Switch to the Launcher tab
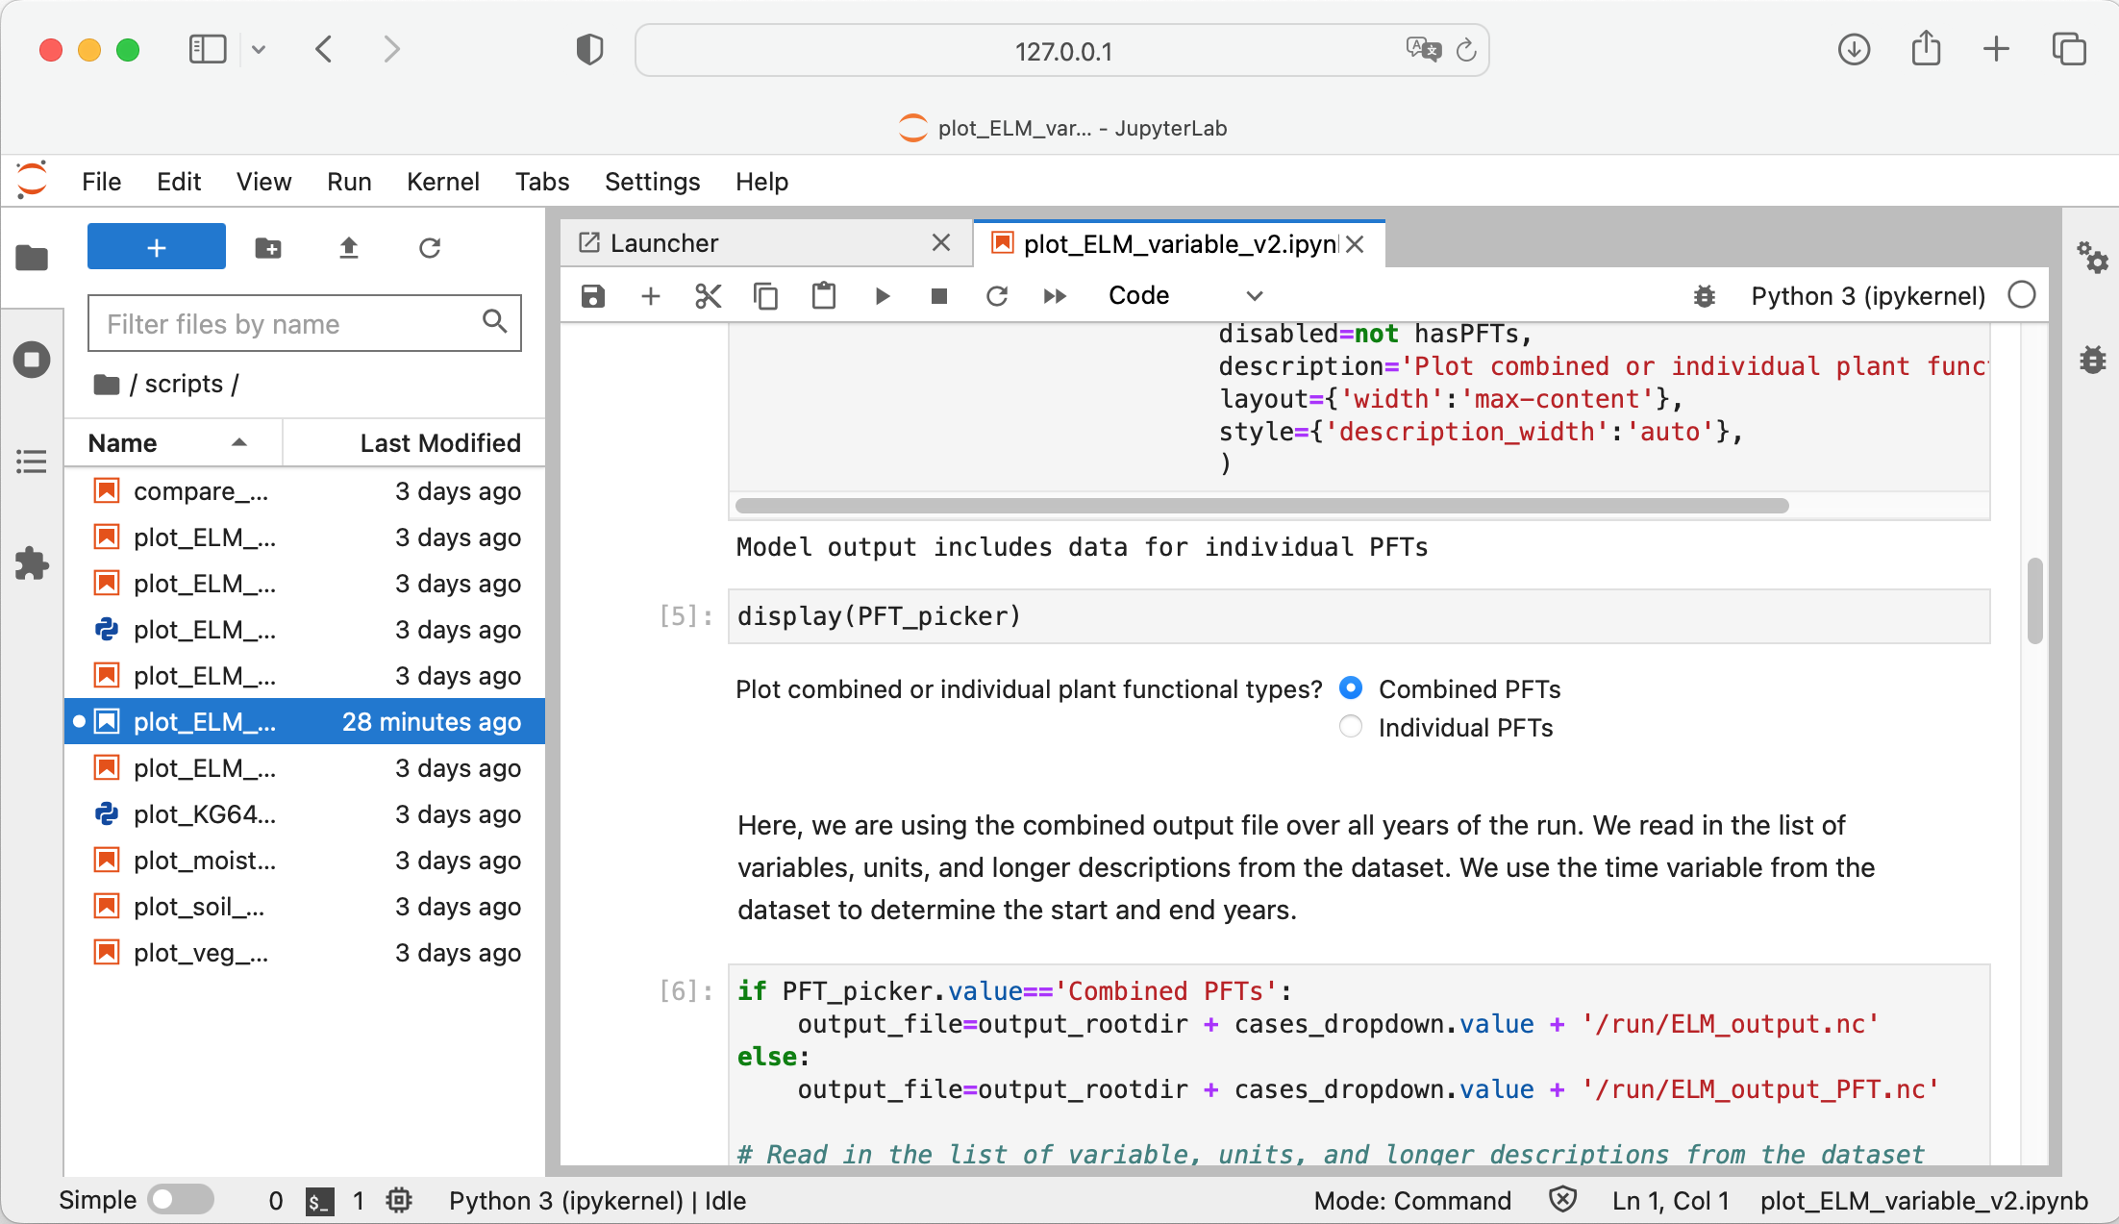 (x=663, y=243)
